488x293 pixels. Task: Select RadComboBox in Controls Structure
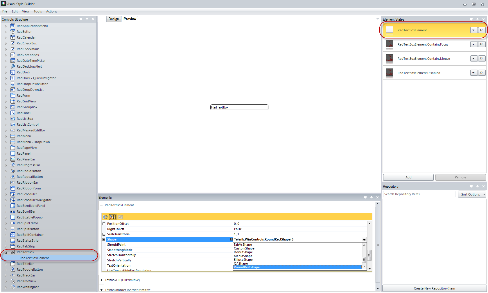coord(28,55)
